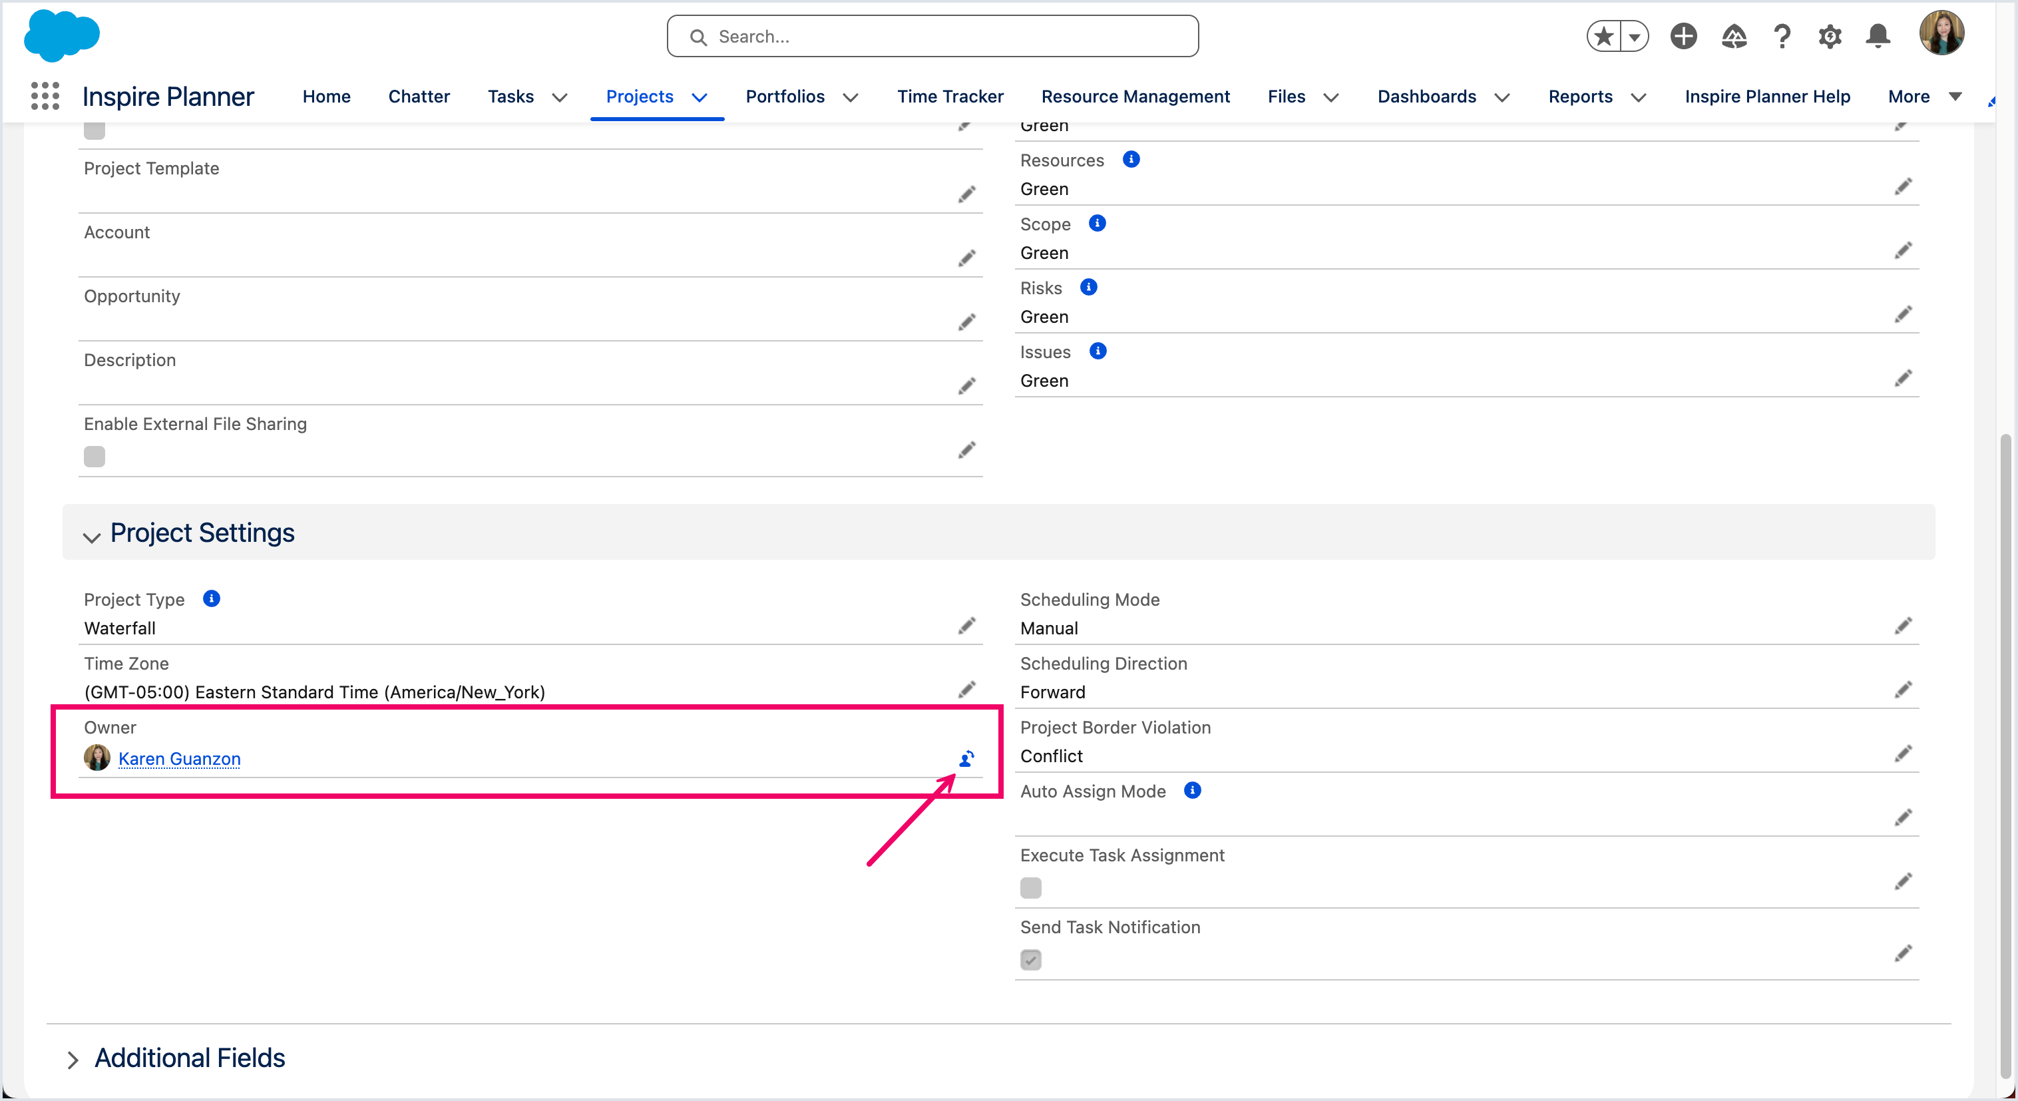The width and height of the screenshot is (2018, 1101).
Task: Click the Trailhead guidance icon
Action: coord(1733,36)
